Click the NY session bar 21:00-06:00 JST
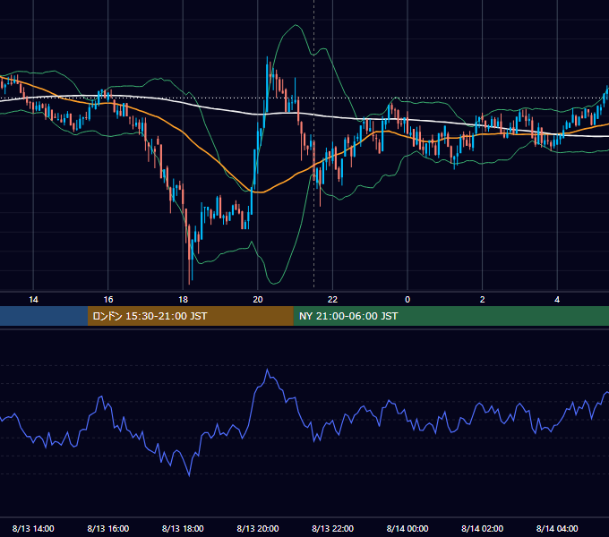This screenshot has width=609, height=537. point(450,316)
